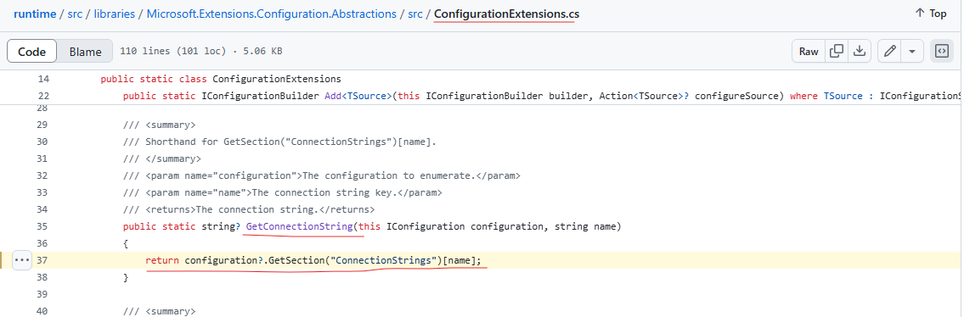Switch to the Code view

(32, 52)
